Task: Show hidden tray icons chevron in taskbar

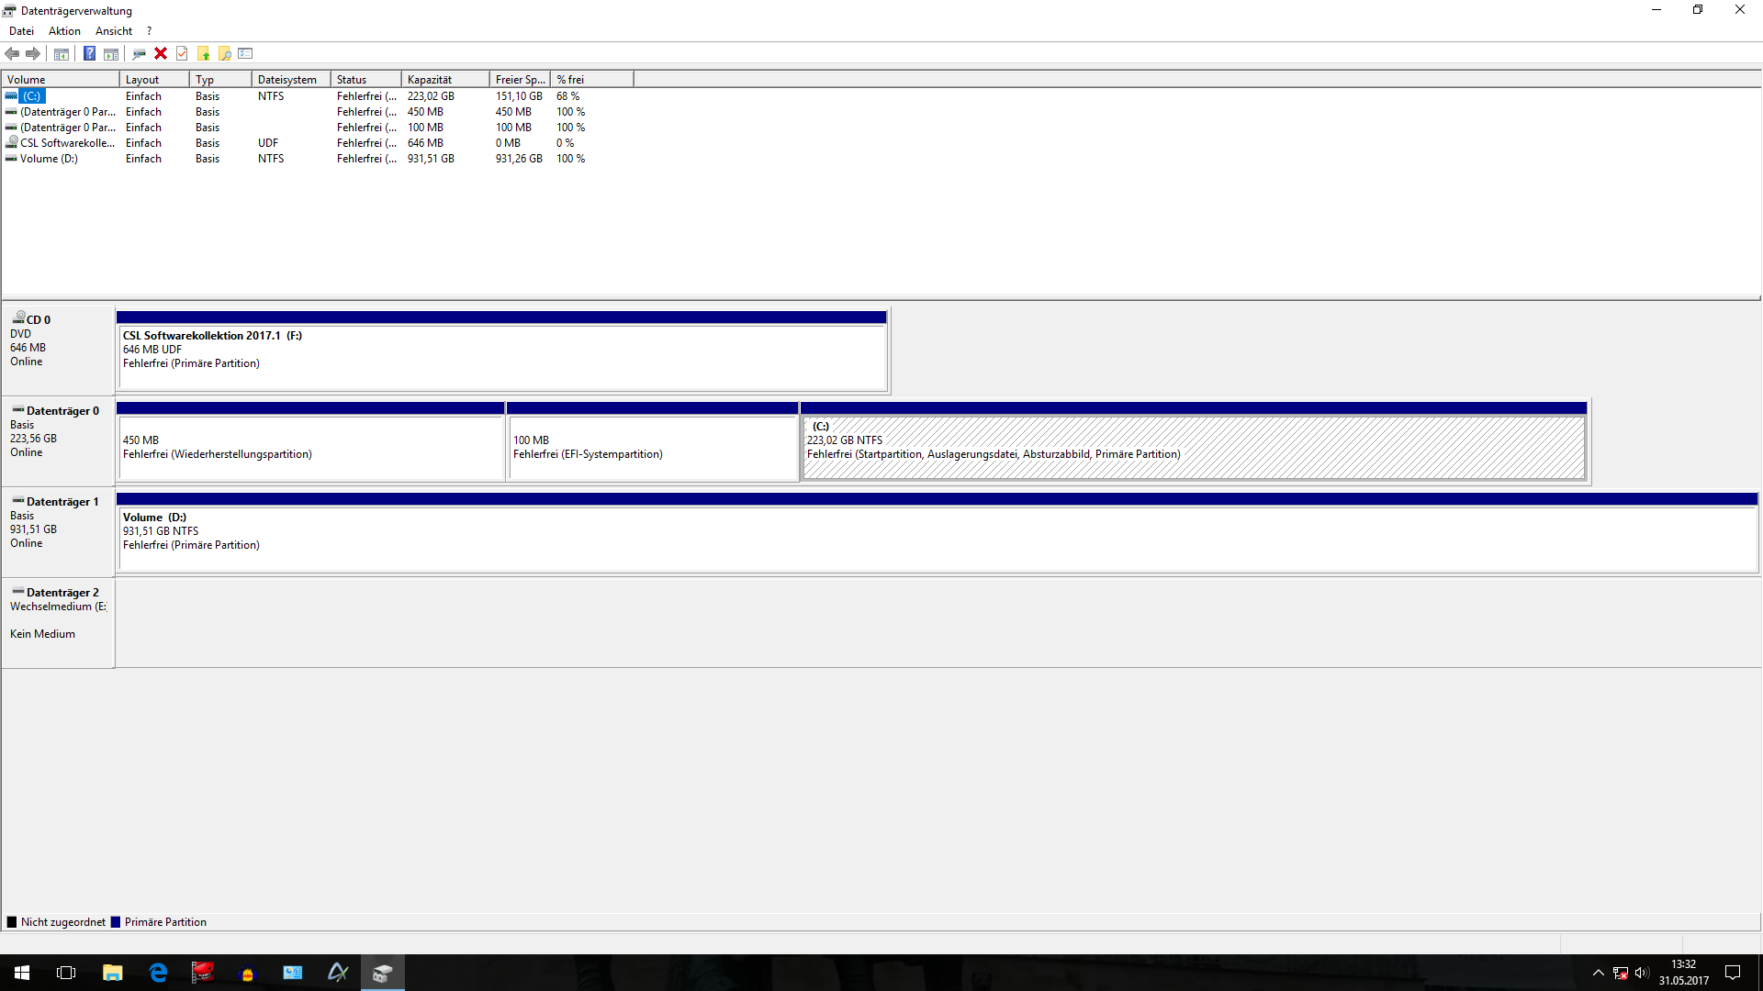Action: [1599, 973]
